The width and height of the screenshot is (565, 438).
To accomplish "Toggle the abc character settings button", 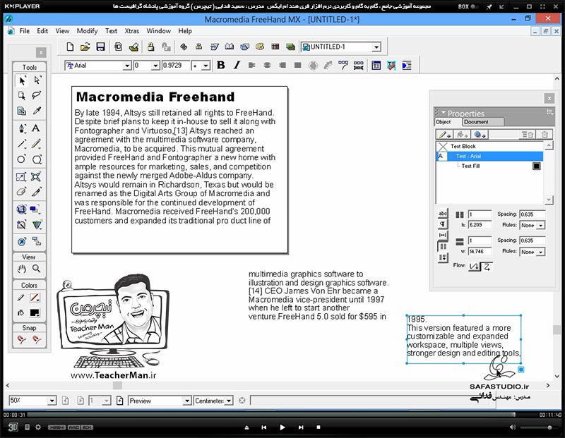I will [x=443, y=213].
